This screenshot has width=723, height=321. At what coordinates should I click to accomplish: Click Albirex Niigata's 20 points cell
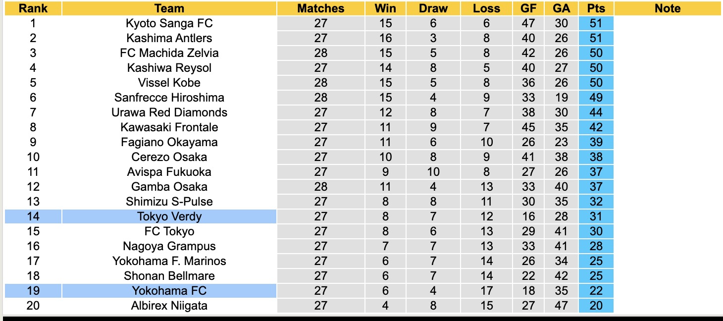(x=596, y=306)
